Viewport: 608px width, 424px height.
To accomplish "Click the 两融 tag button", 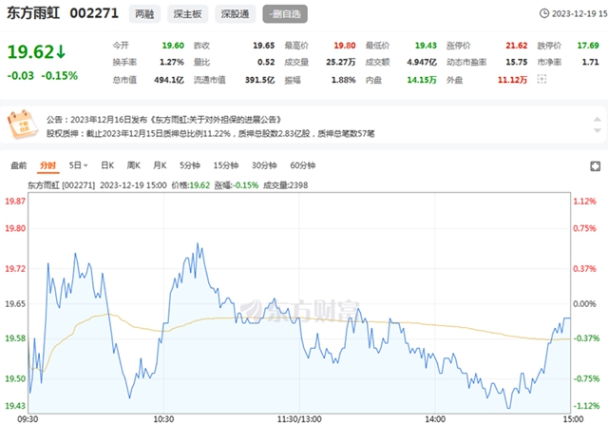I will coord(144,14).
